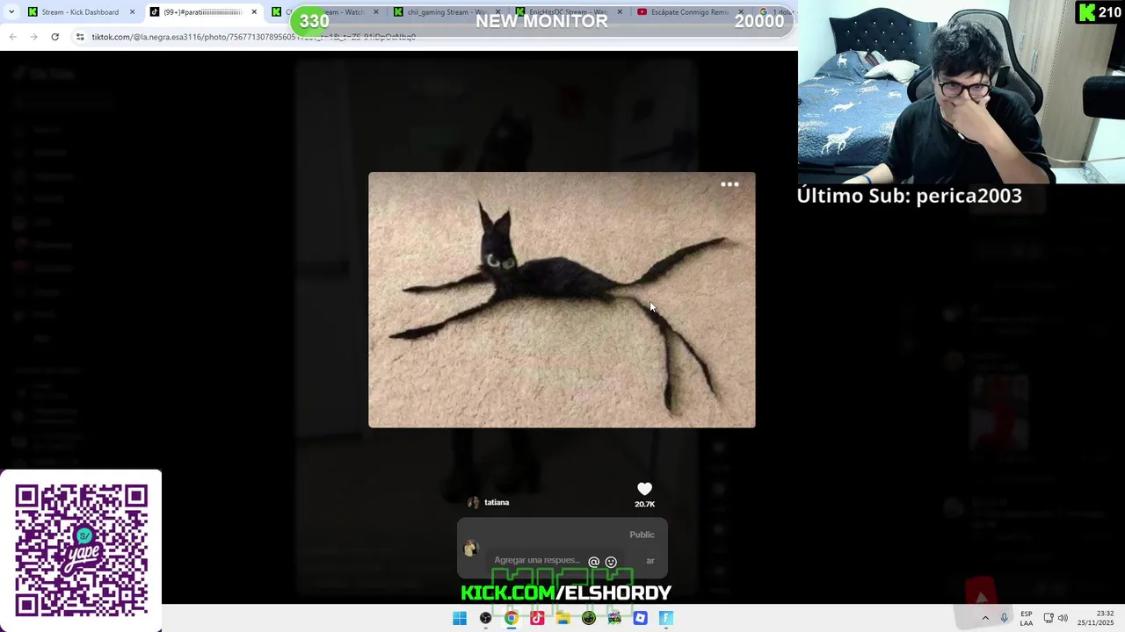Screen dimensions: 1125x632
Task: Click the black cat photo
Action: 562,299
